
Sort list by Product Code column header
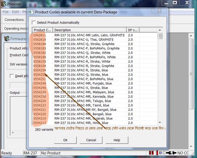(x=43, y=30)
